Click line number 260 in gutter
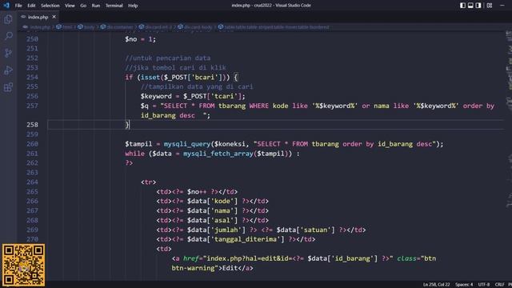 pos(32,144)
